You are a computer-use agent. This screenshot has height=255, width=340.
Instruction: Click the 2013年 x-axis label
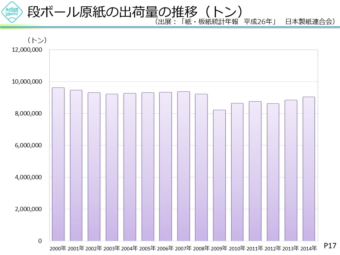point(290,249)
